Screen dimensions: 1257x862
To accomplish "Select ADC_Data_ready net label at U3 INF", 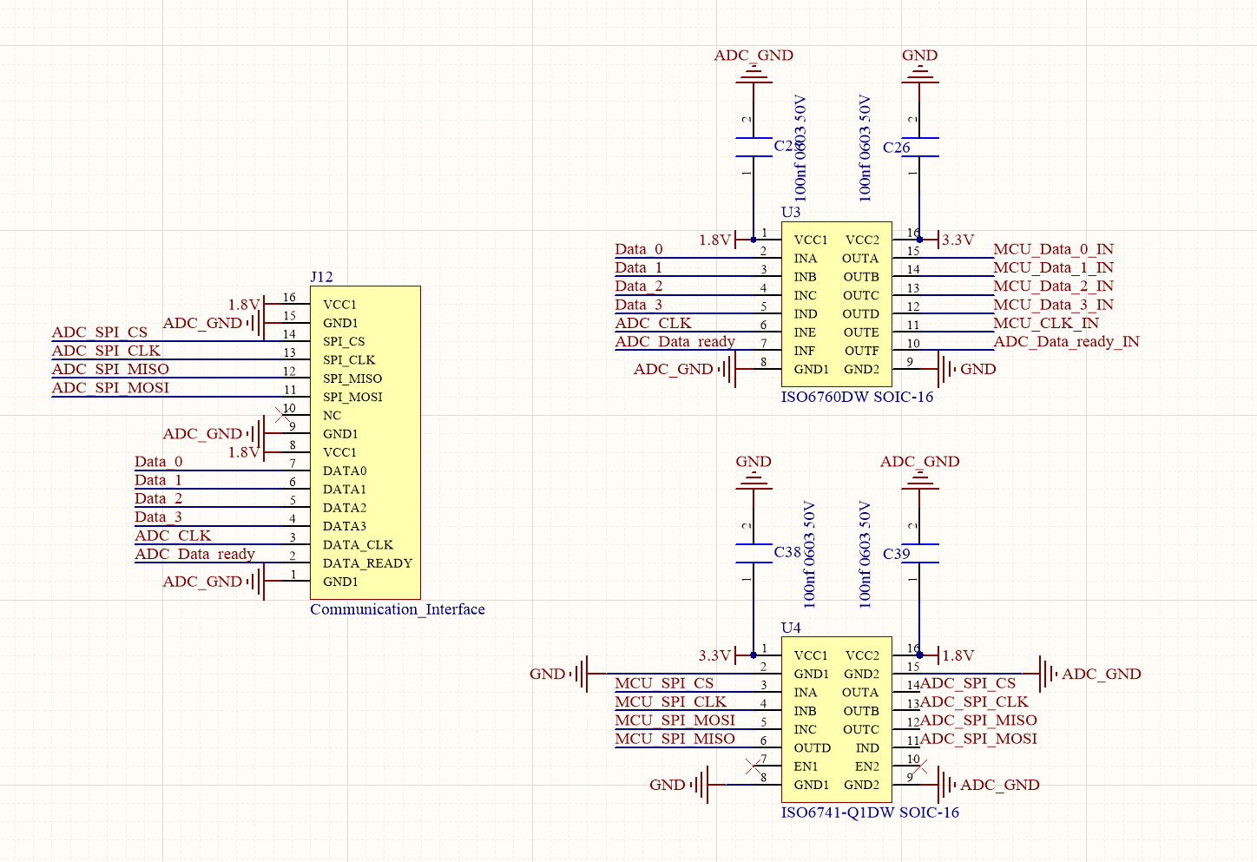I will (x=675, y=341).
